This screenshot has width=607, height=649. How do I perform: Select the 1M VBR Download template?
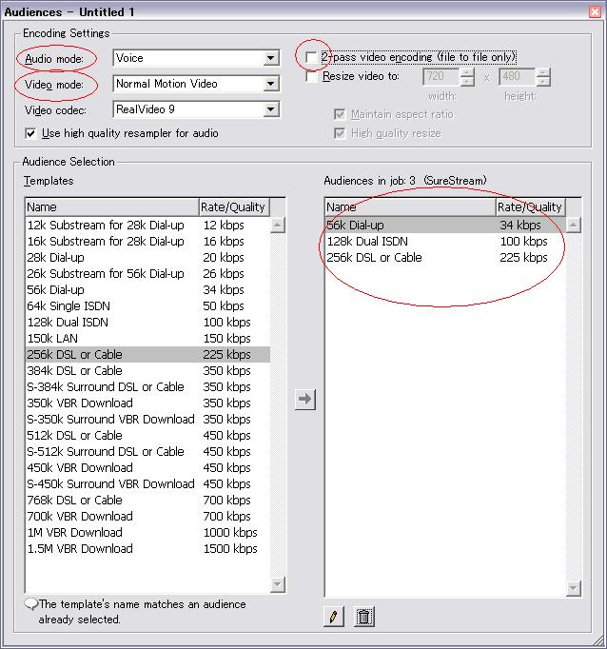[147, 532]
